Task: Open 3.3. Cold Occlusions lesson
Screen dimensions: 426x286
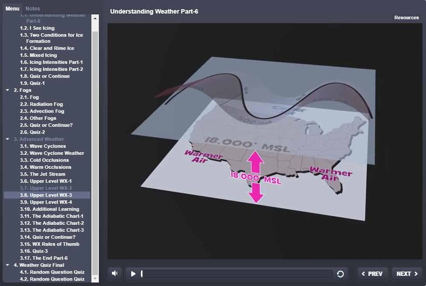Action: 44,160
